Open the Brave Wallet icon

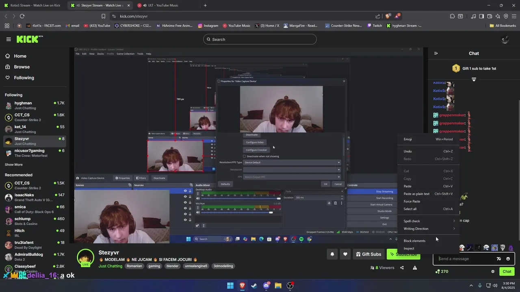490,16
